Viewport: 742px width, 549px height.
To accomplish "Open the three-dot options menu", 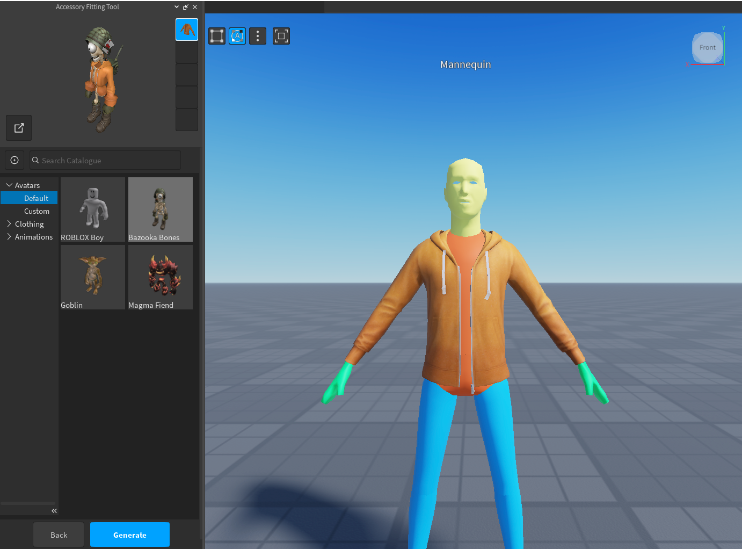I will pyautogui.click(x=258, y=36).
